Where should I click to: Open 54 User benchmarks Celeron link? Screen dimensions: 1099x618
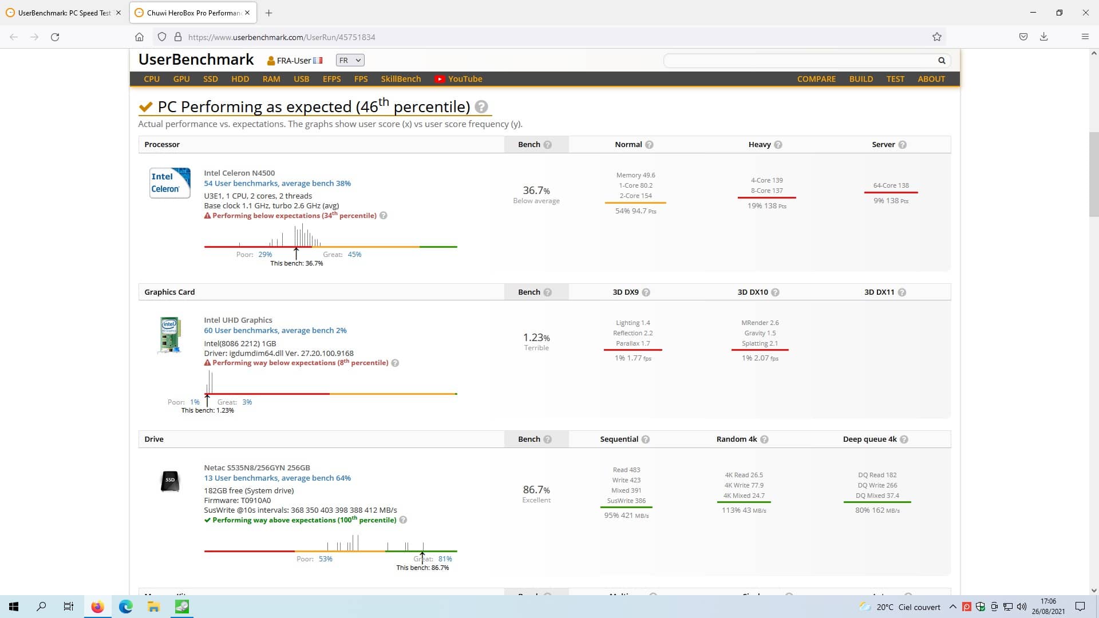click(x=278, y=184)
